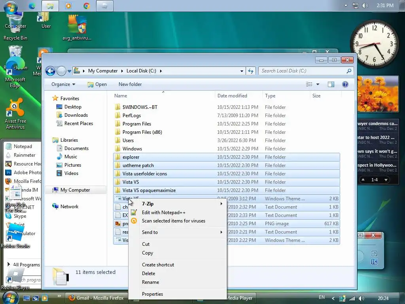Select the uxtheme patch folder
This screenshot has width=405, height=304.
coord(226,165)
